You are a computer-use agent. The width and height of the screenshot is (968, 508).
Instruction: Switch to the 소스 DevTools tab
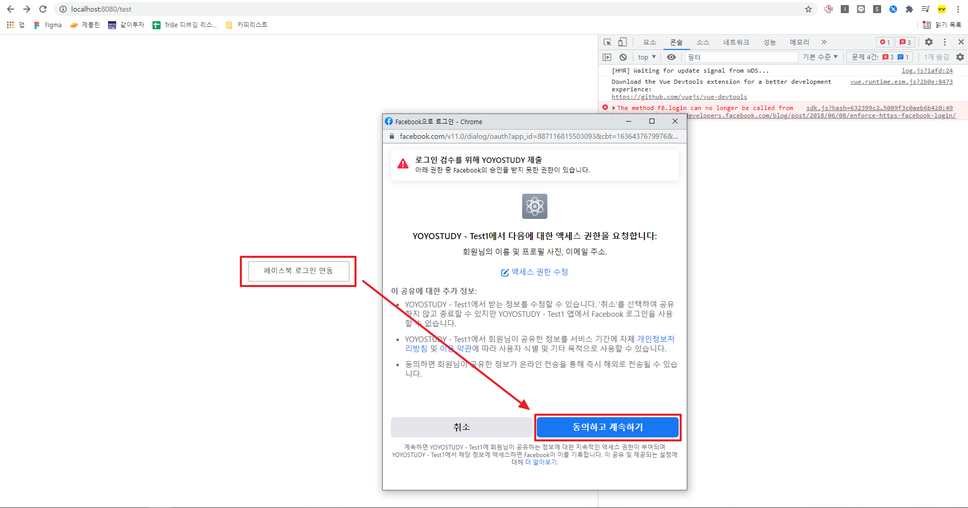(703, 42)
